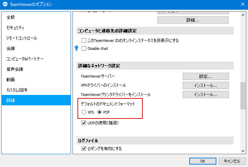Click the vertical scrollbar thumb

[243, 96]
